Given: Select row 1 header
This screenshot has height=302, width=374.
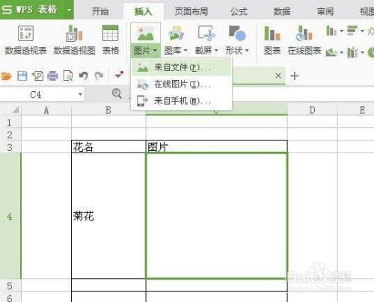Looking at the screenshot, I should [x=10, y=122].
